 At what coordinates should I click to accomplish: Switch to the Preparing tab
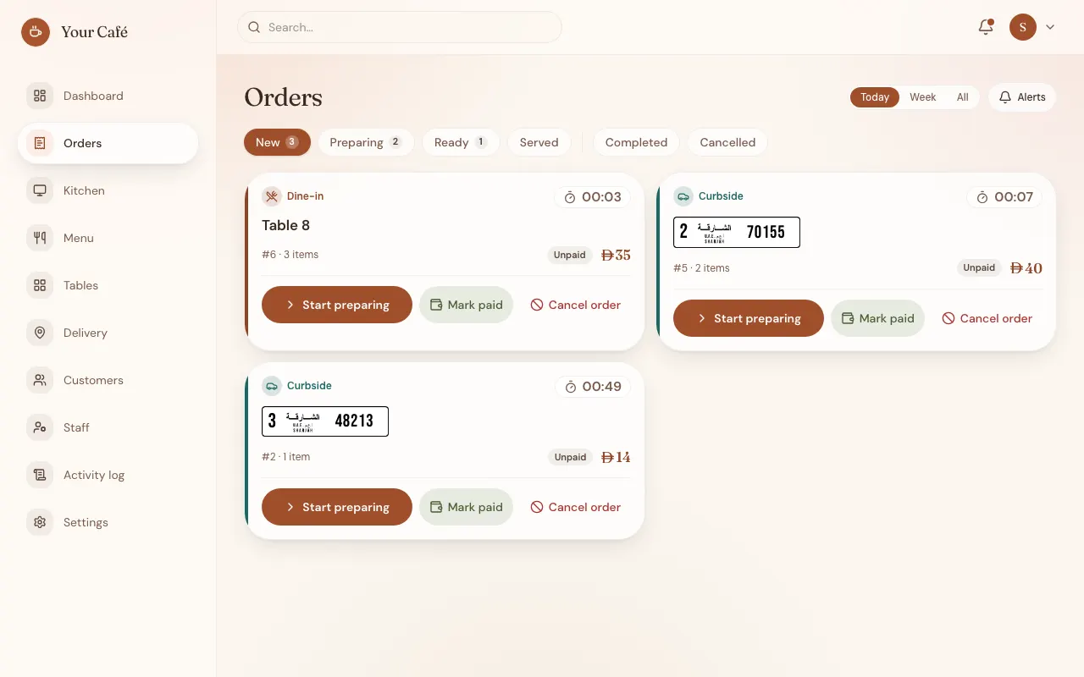point(366,142)
